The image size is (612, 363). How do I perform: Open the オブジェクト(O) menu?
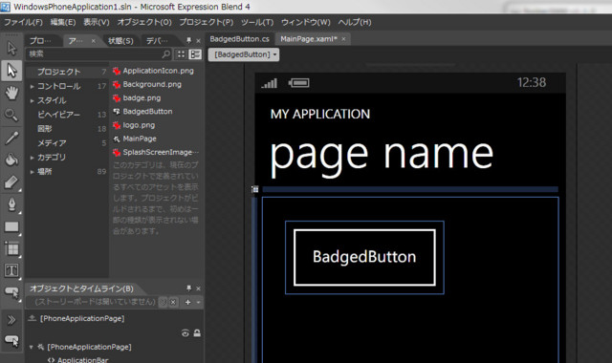pos(144,22)
